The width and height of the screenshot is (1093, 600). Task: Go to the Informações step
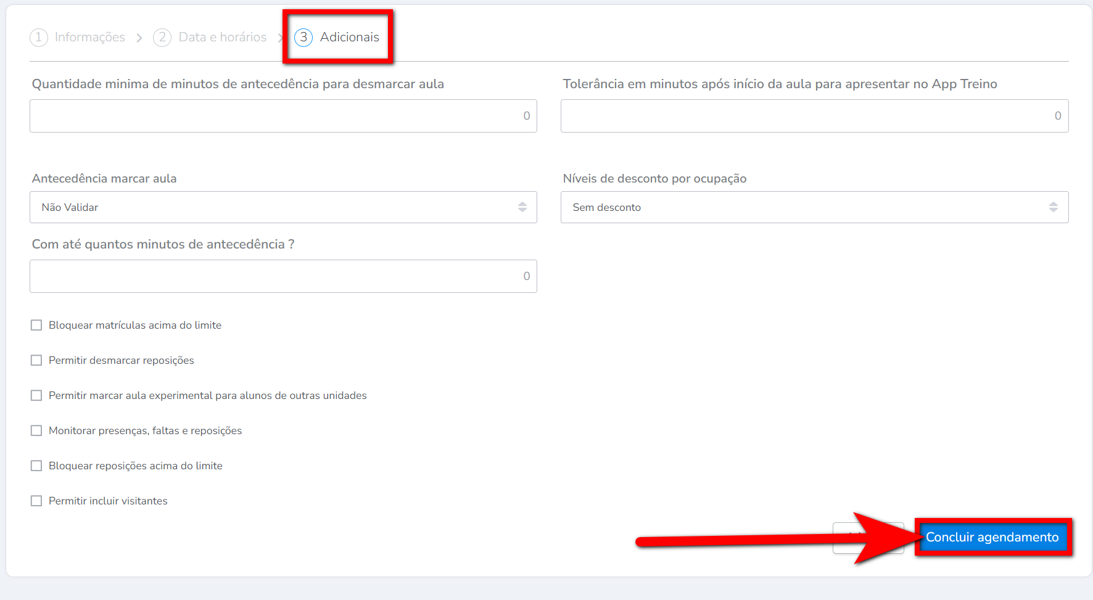click(x=89, y=38)
